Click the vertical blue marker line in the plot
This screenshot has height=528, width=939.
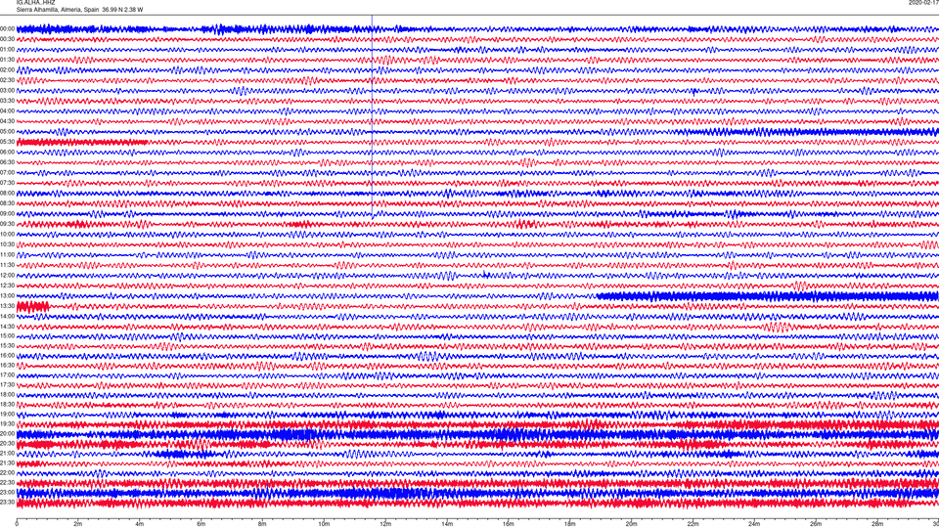[372, 117]
